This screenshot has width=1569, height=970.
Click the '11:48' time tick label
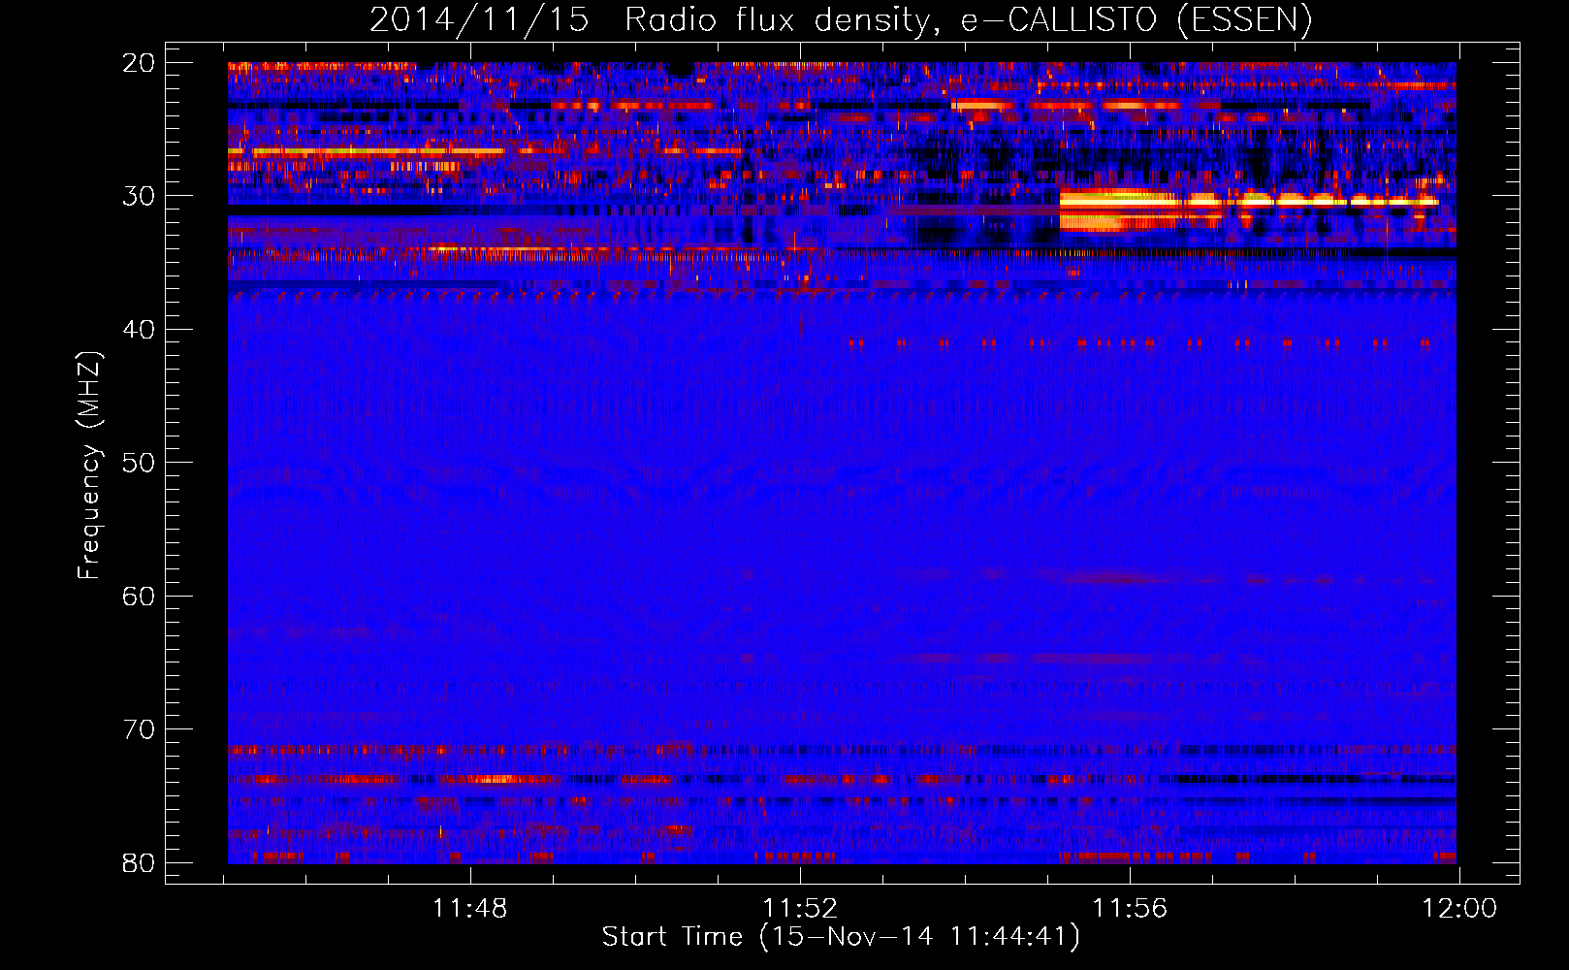click(x=470, y=909)
